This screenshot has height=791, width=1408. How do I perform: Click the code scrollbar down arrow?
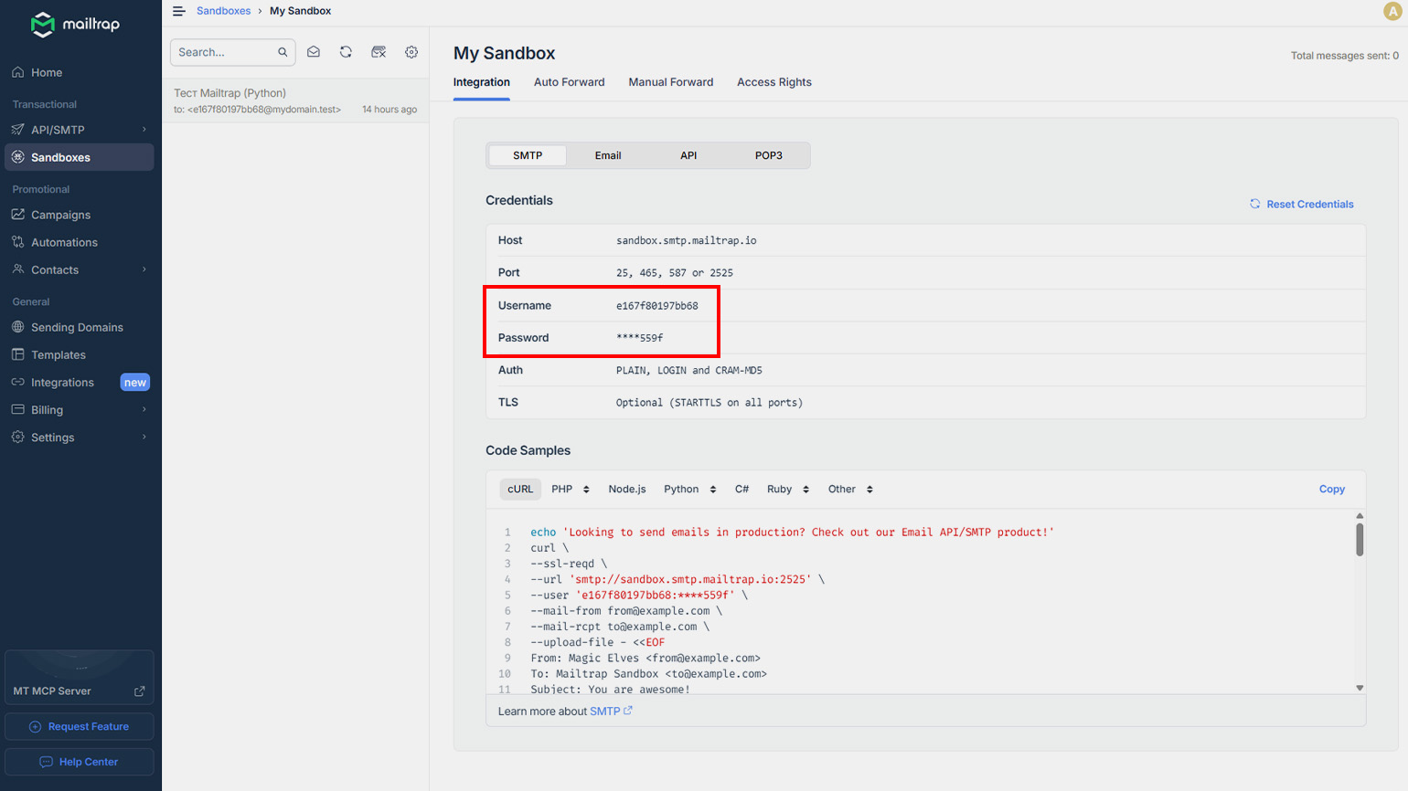(1360, 688)
